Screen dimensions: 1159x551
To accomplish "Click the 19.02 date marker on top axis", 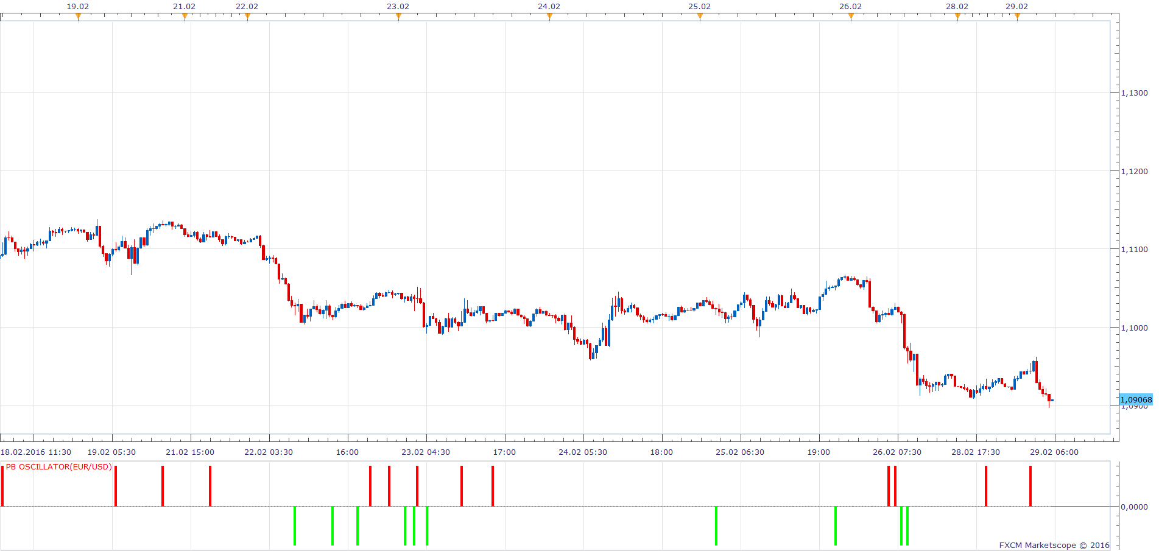I will pyautogui.click(x=78, y=7).
